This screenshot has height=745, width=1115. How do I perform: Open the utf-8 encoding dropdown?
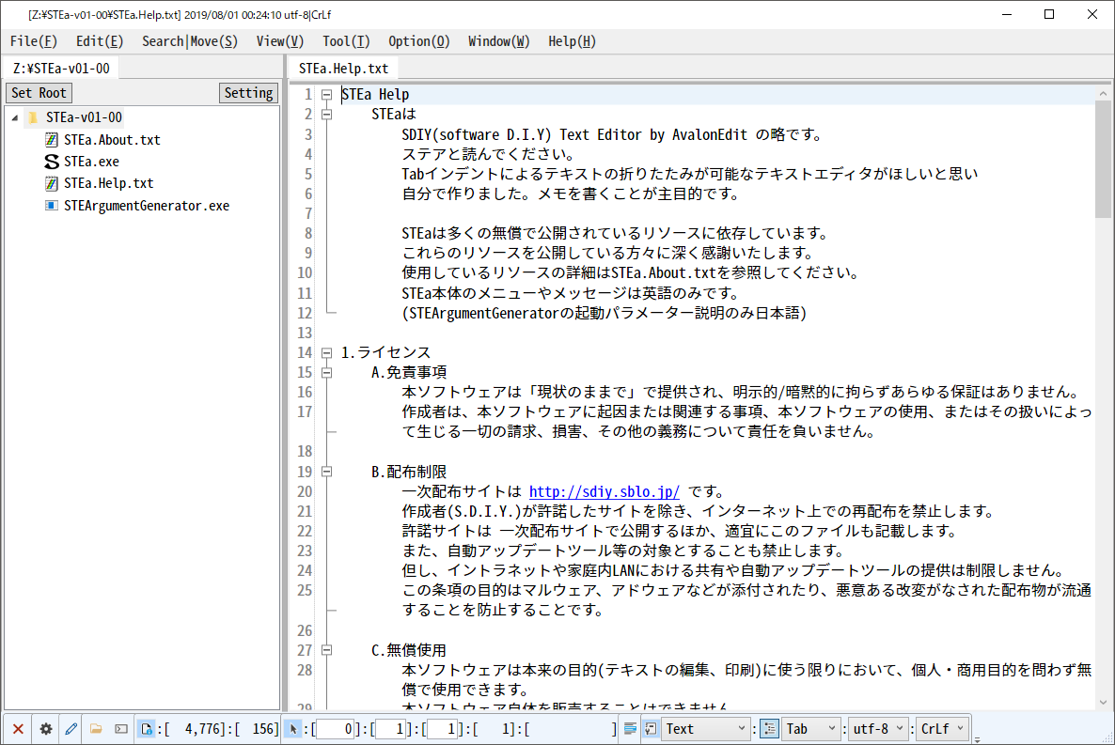(878, 729)
